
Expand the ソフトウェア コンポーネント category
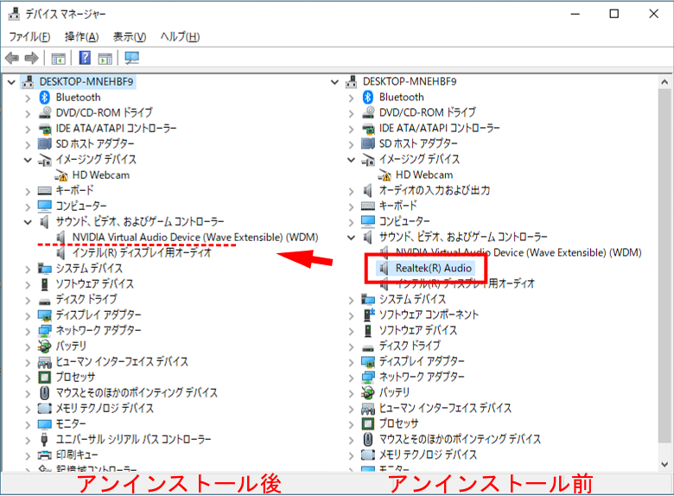pos(352,315)
